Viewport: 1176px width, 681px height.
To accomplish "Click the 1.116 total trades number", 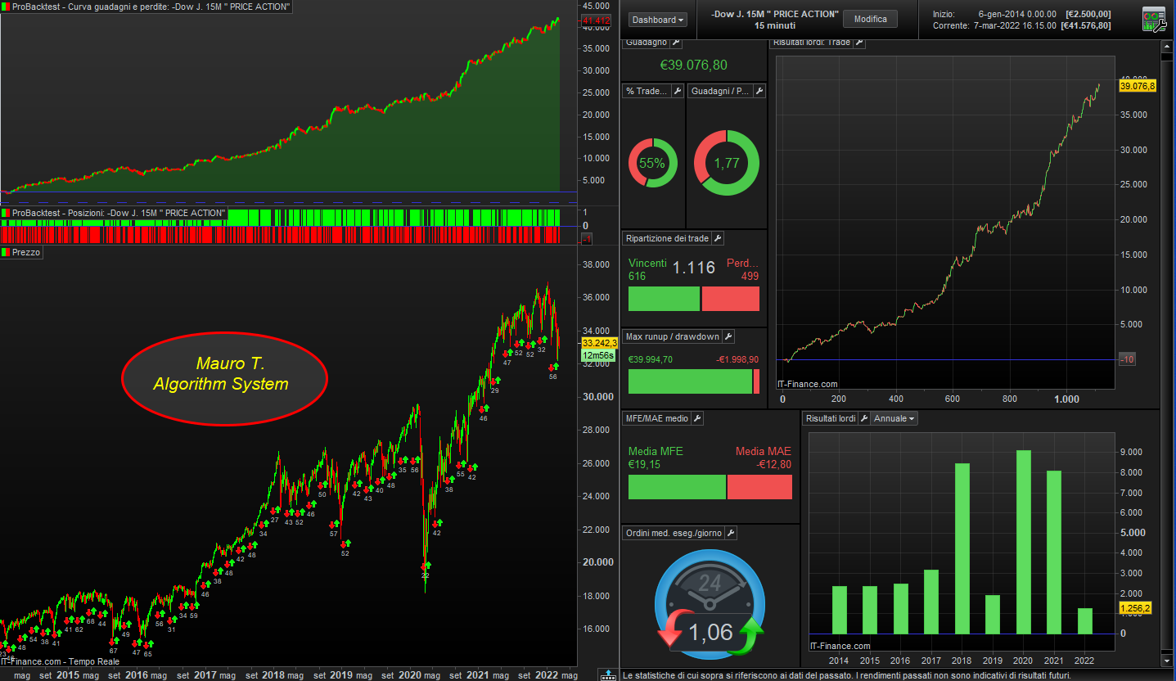I will 693,267.
